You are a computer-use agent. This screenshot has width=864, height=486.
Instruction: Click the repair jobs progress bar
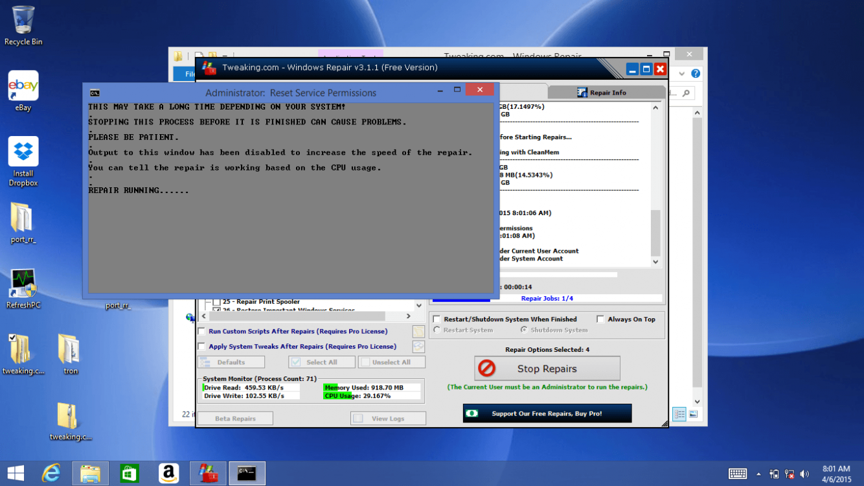[x=547, y=299]
